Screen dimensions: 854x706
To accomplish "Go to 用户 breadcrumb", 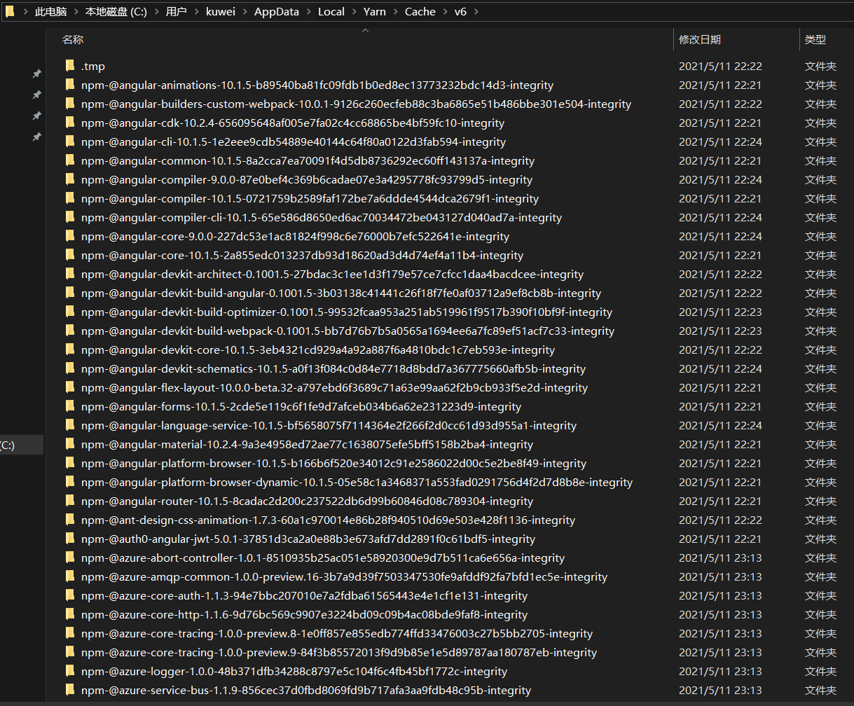I will point(177,12).
